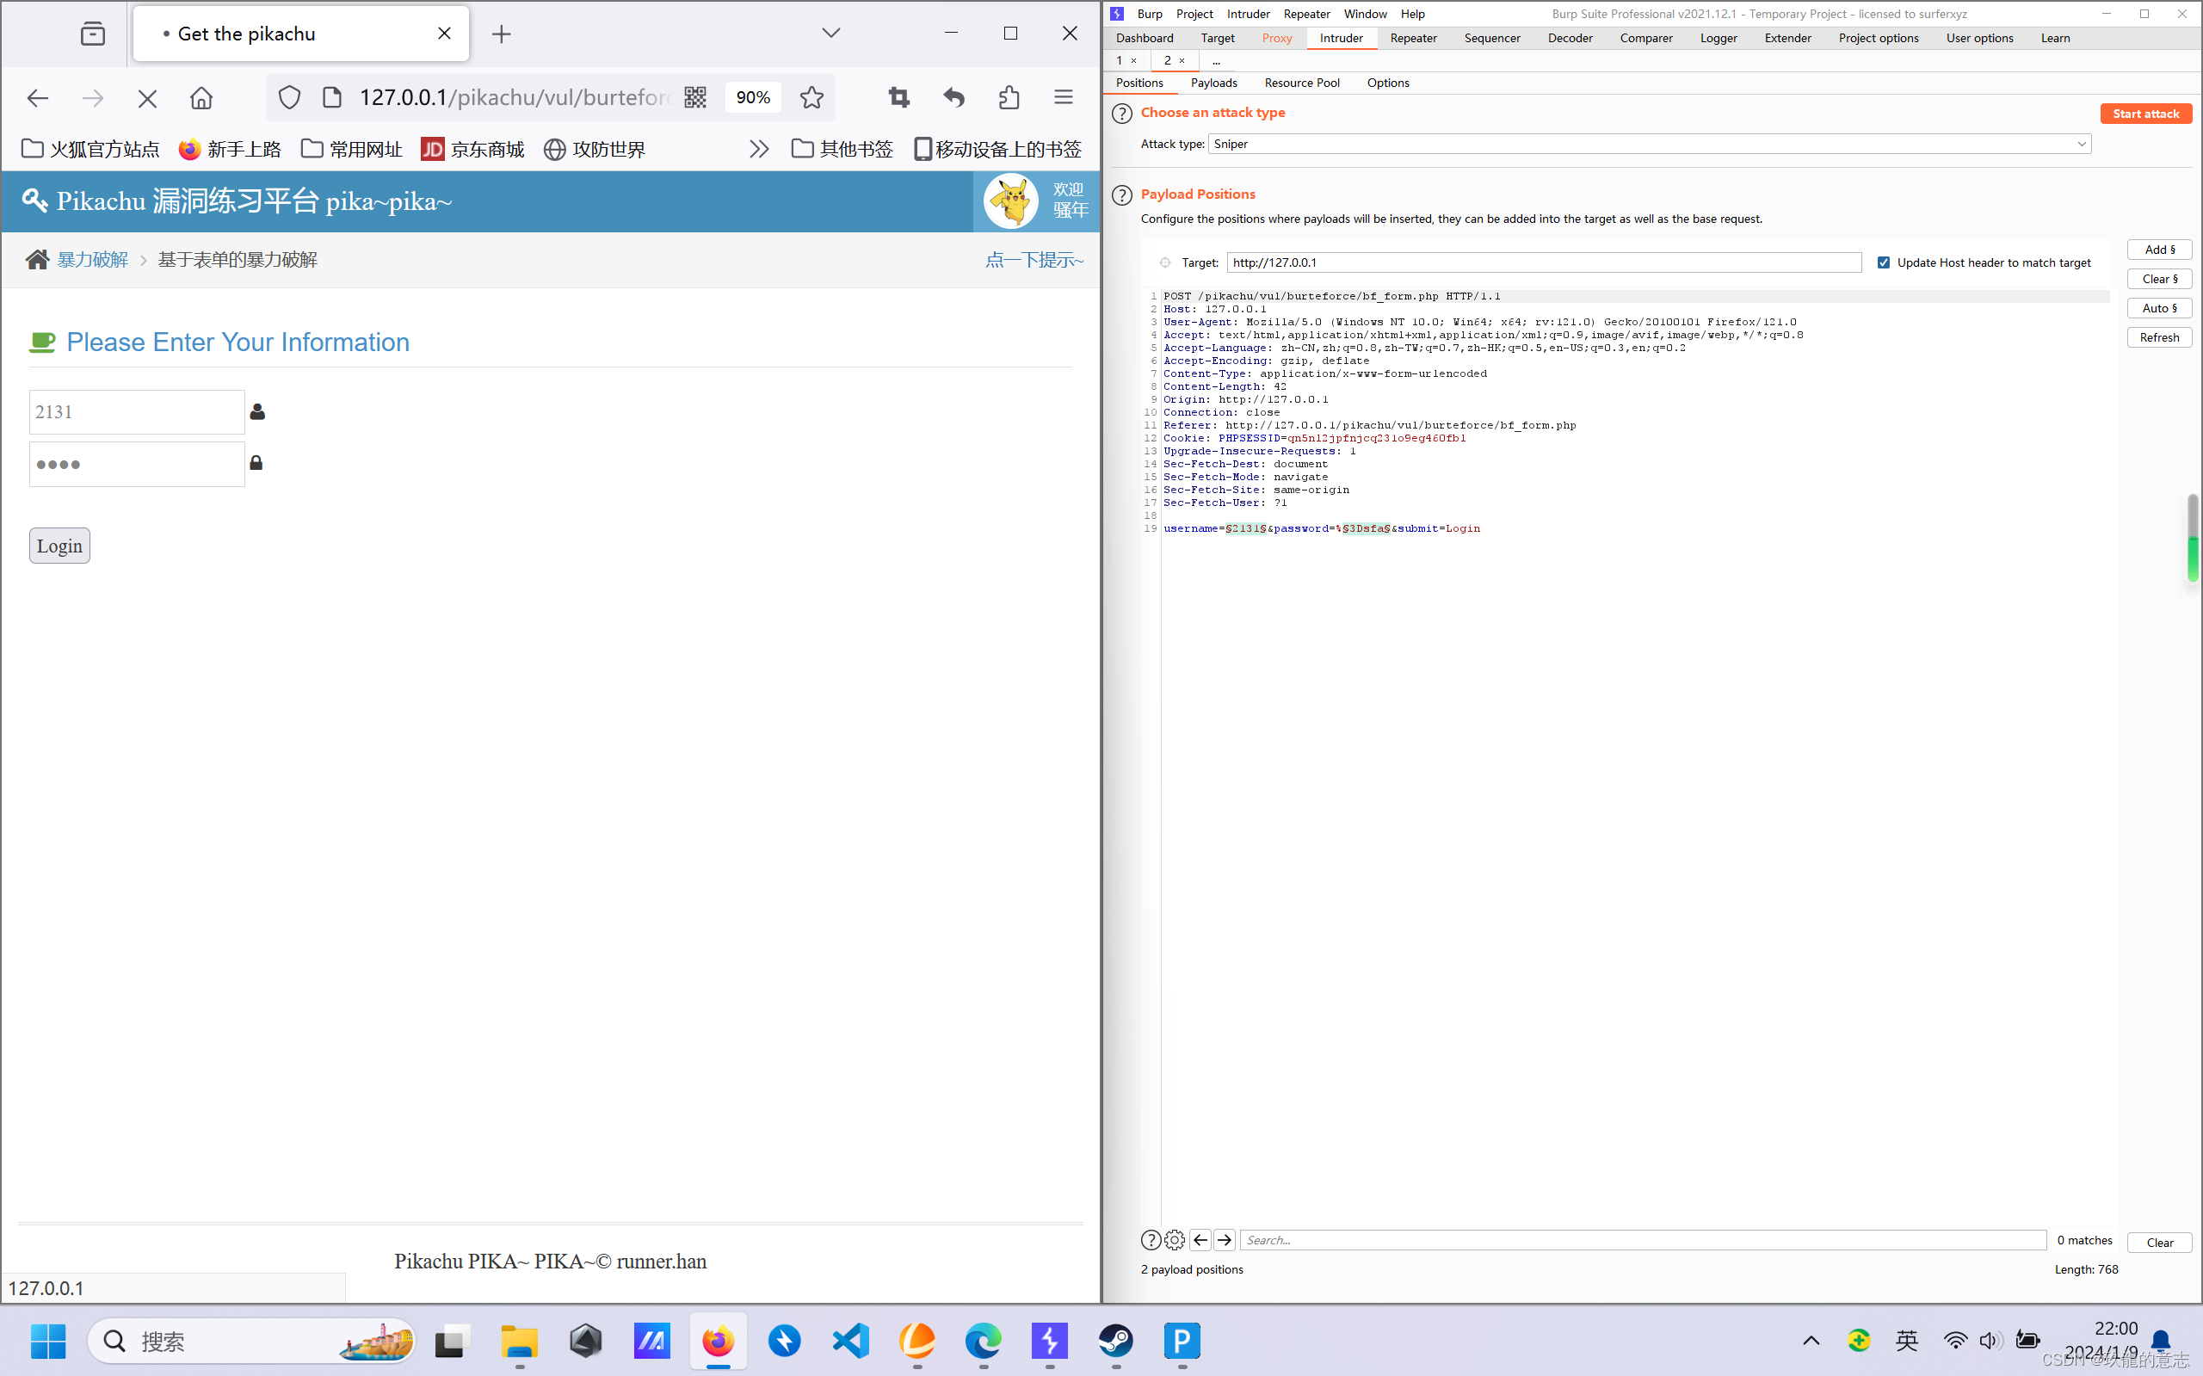
Task: Open the Project menu in Burp Suite
Action: tap(1194, 14)
